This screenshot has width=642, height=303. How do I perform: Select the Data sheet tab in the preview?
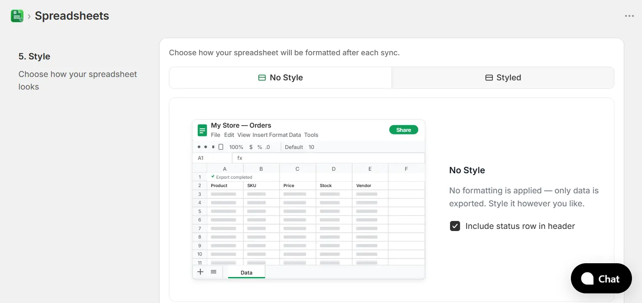[x=246, y=272]
